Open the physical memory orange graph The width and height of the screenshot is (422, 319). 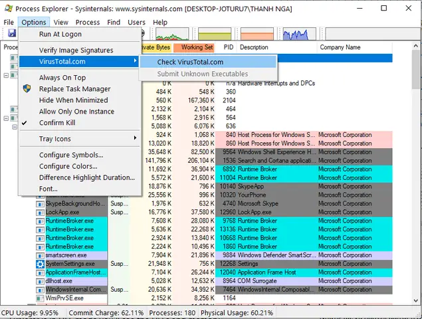257,34
